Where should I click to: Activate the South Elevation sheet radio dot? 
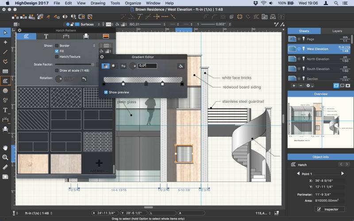[x=299, y=69]
